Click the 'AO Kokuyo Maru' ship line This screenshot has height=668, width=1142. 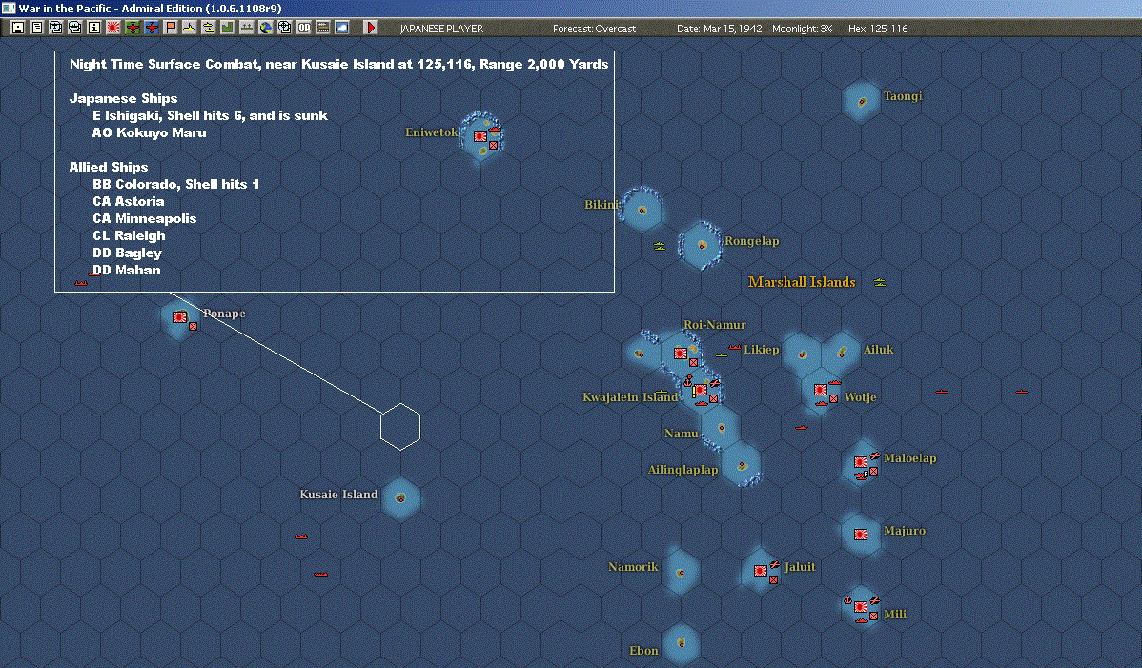(150, 133)
